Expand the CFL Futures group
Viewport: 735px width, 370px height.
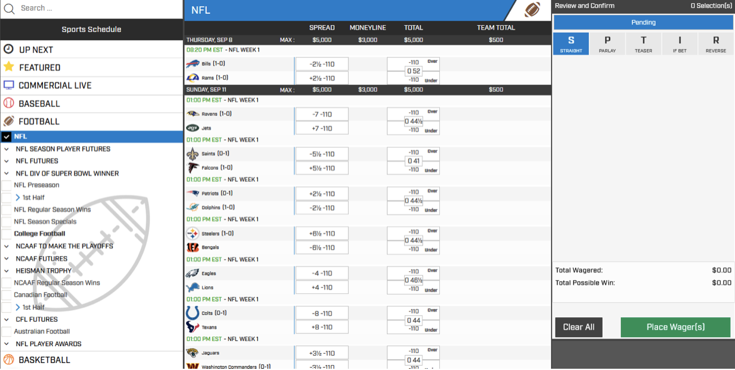click(6, 320)
